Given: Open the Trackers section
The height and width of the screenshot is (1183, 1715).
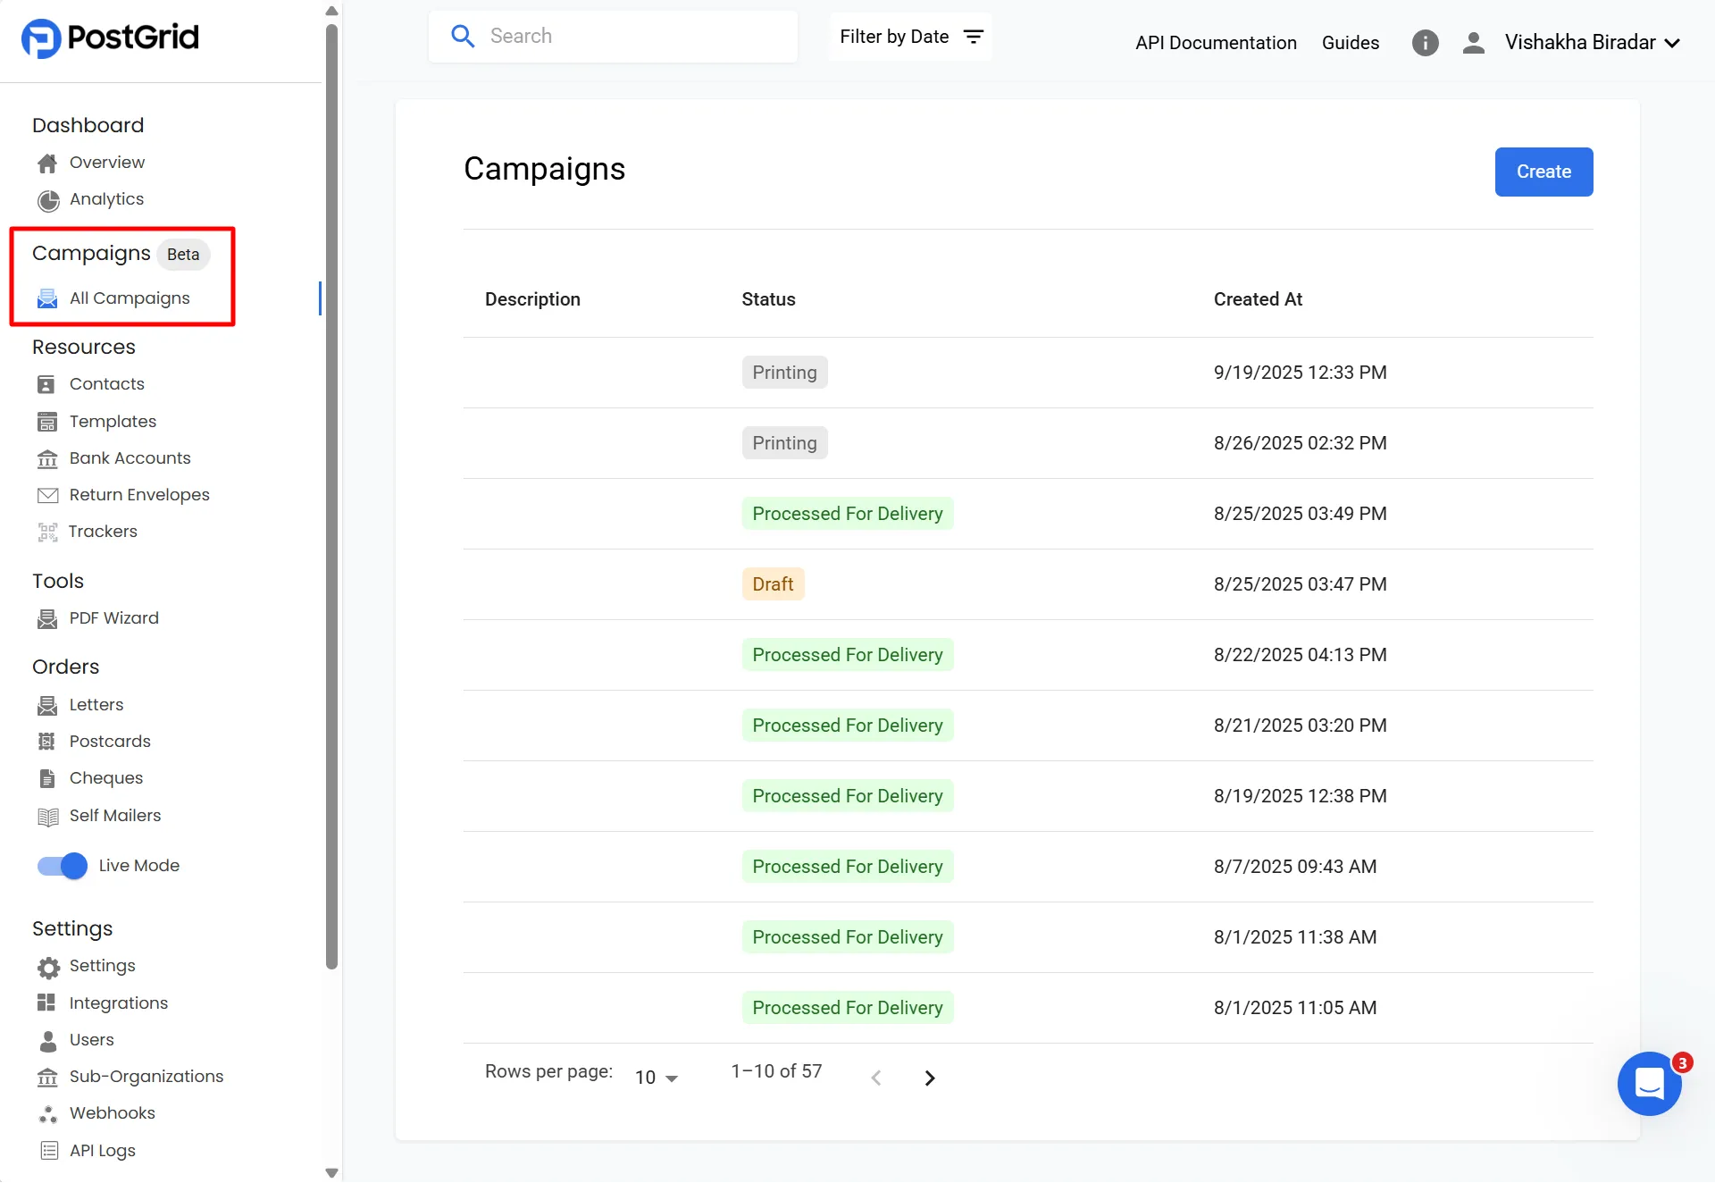Looking at the screenshot, I should [x=103, y=531].
